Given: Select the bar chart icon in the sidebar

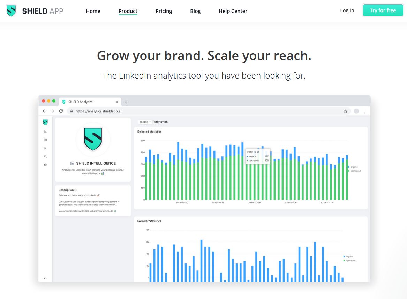Looking at the screenshot, I should pos(45,132).
